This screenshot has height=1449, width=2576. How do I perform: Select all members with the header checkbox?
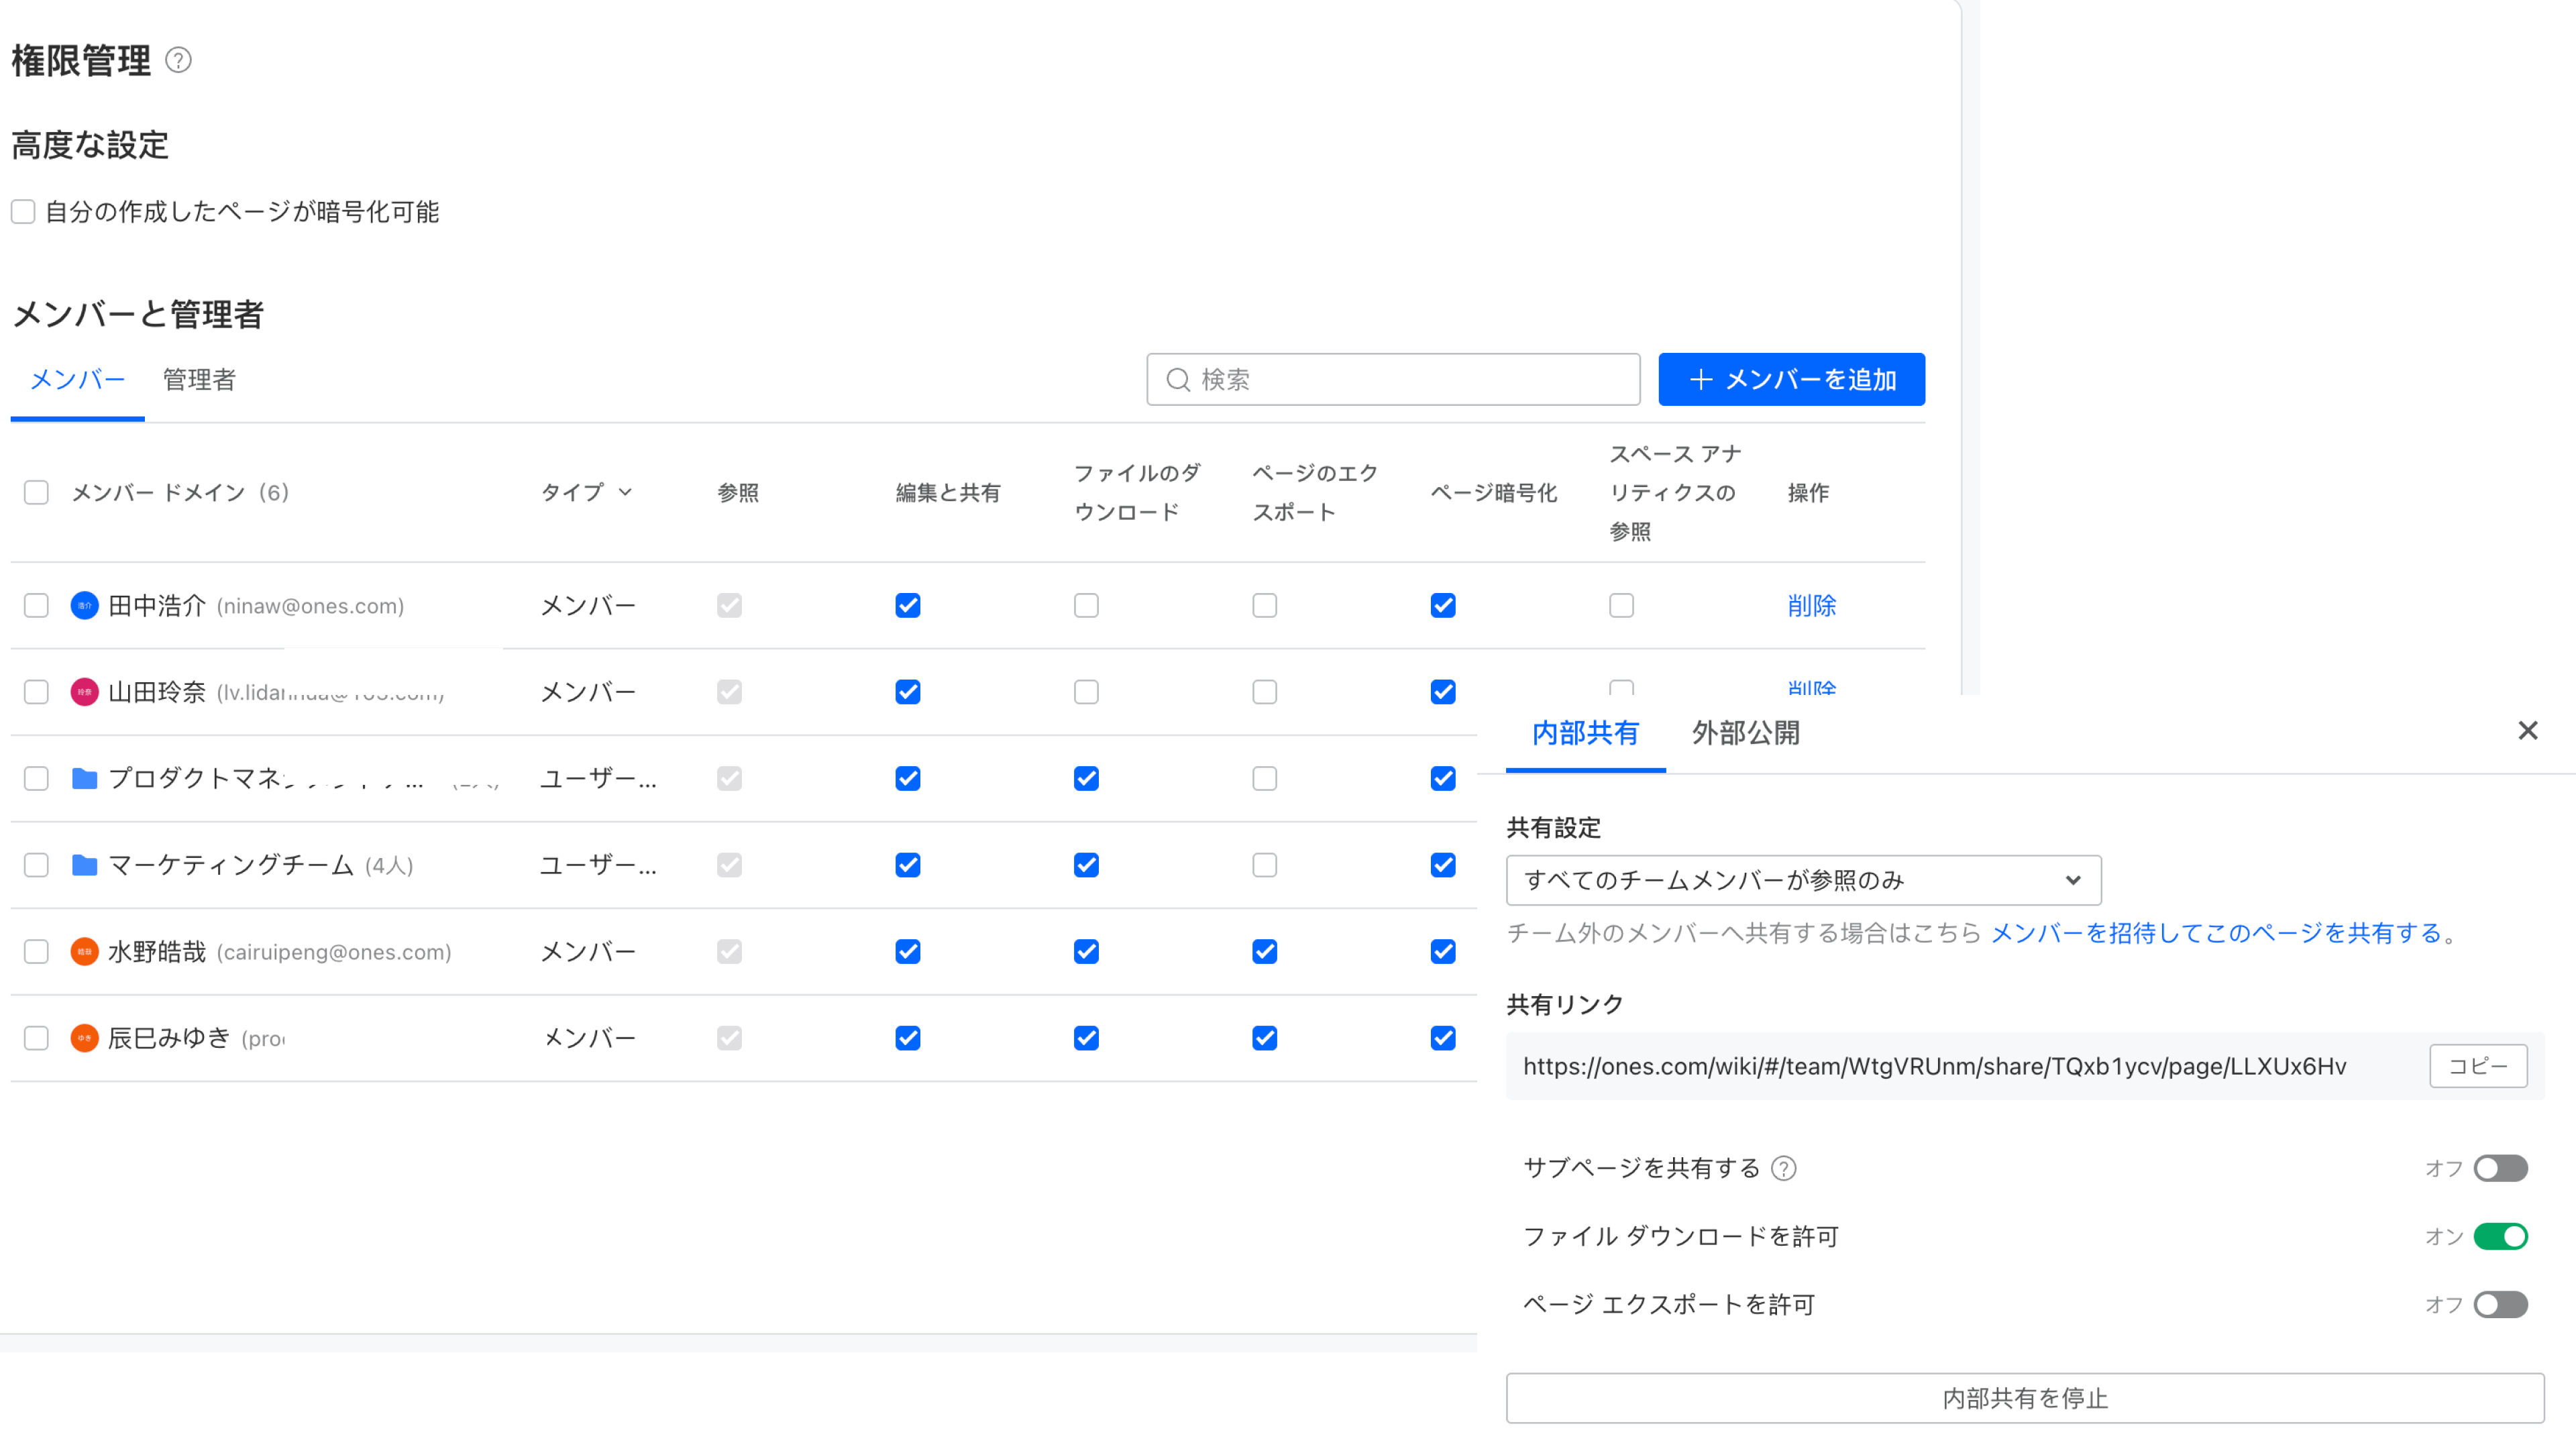(x=36, y=492)
